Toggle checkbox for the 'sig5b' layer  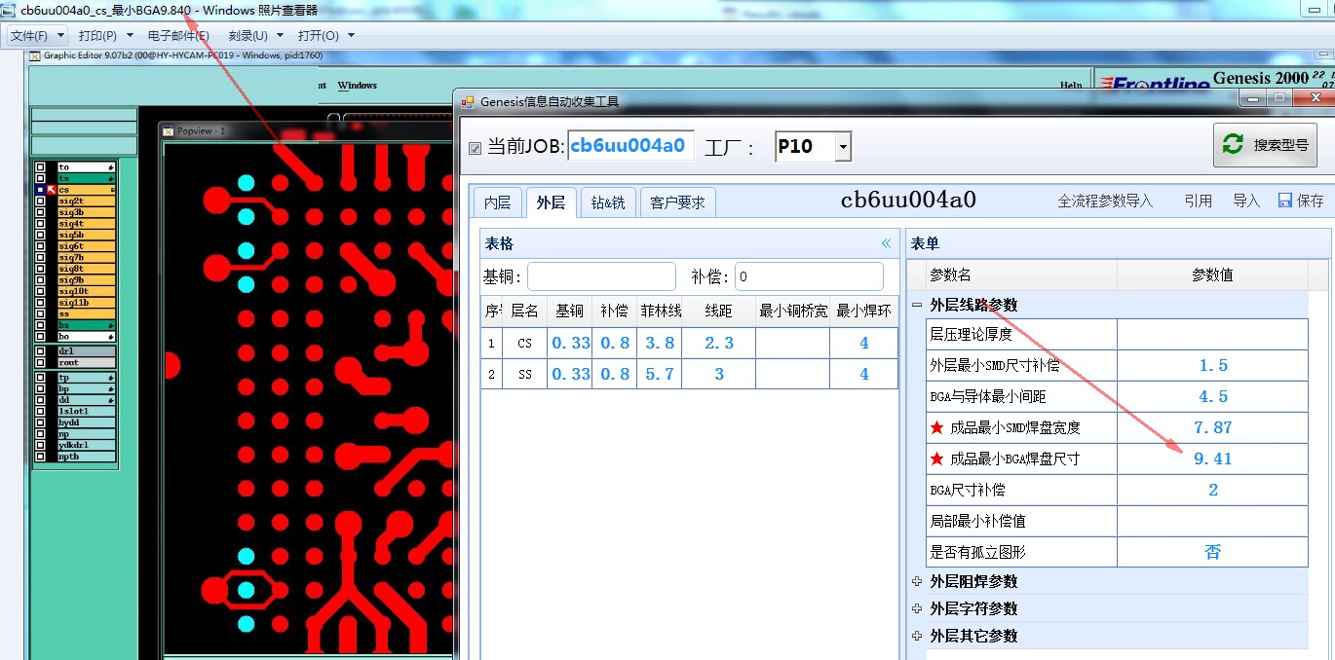pyautogui.click(x=40, y=235)
